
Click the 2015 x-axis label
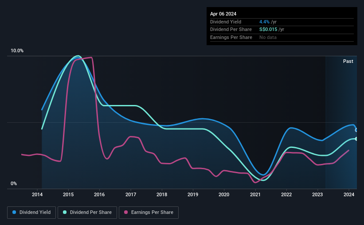tap(68, 194)
